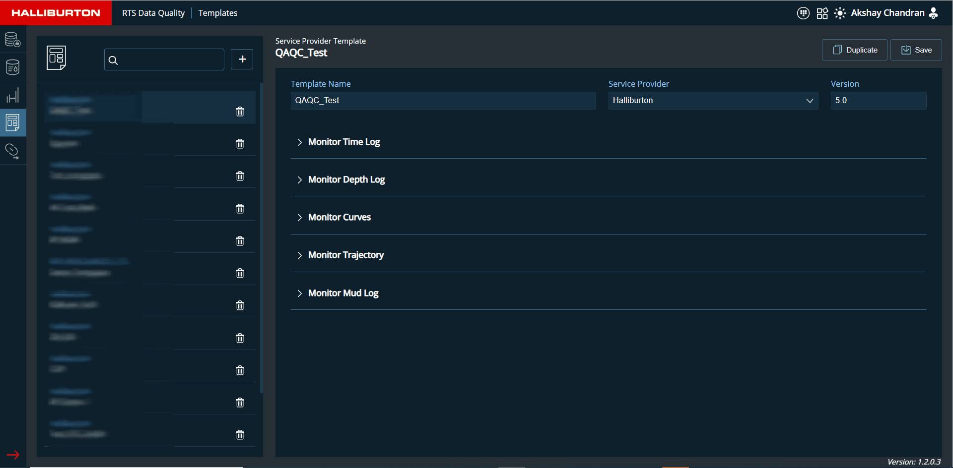Save the template

pyautogui.click(x=916, y=50)
